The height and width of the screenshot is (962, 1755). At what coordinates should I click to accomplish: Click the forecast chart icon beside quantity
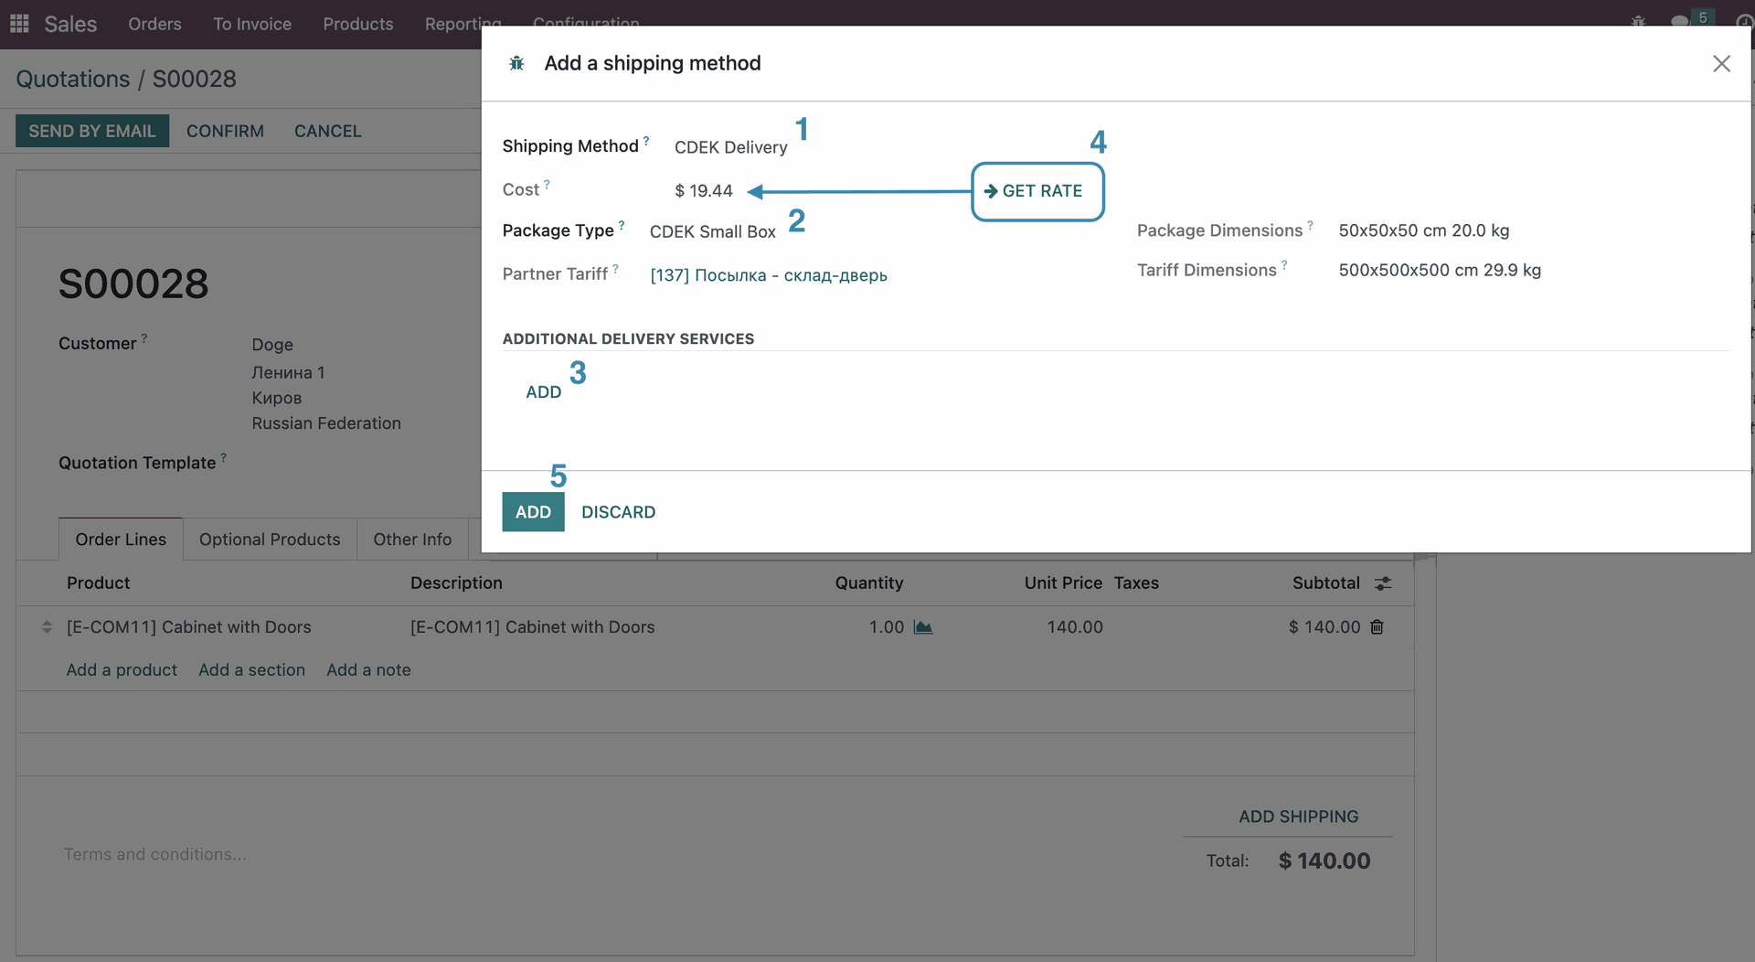pyautogui.click(x=923, y=627)
